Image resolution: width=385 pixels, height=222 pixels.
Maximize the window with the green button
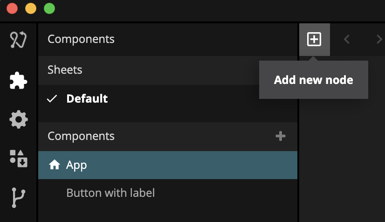pyautogui.click(x=49, y=8)
